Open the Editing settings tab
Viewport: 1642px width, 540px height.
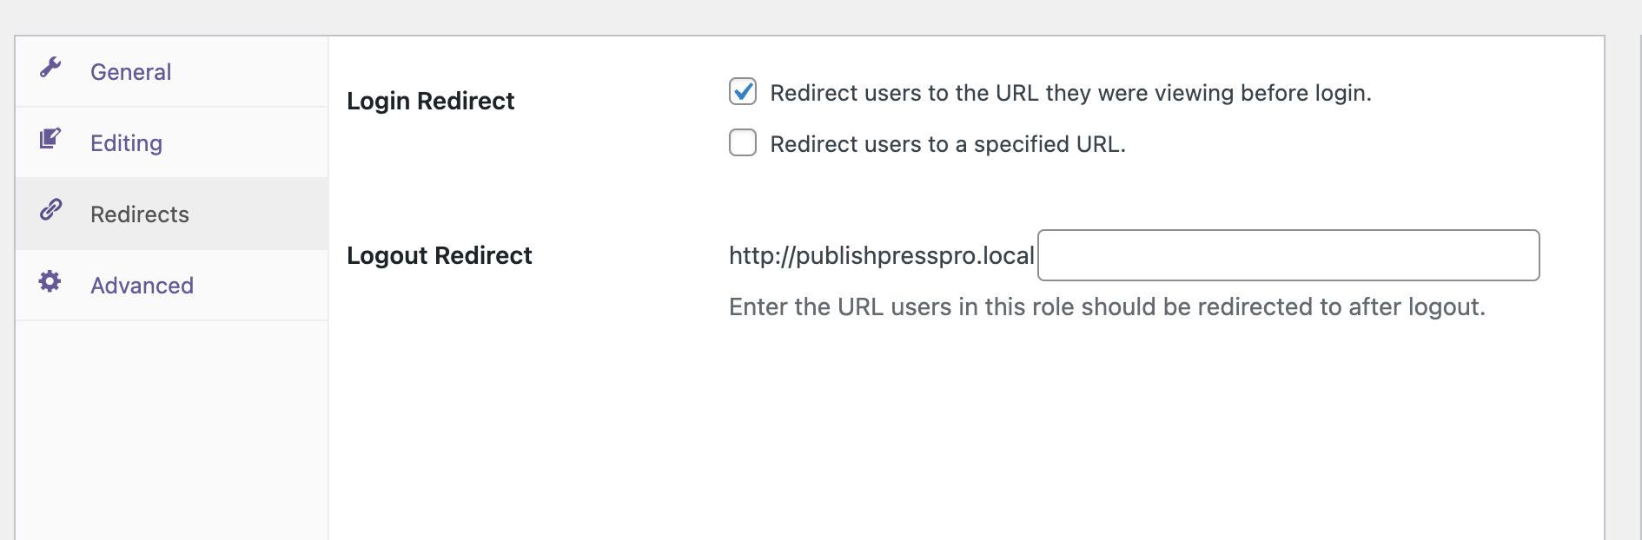pos(125,142)
